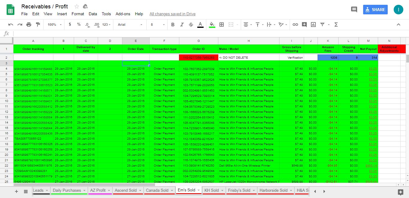Toggle bold formatting
Screen dimensions: 409x198
pyautogui.click(x=173, y=25)
